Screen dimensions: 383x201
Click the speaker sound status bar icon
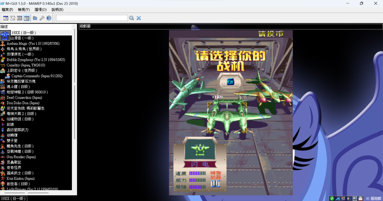tap(349, 199)
